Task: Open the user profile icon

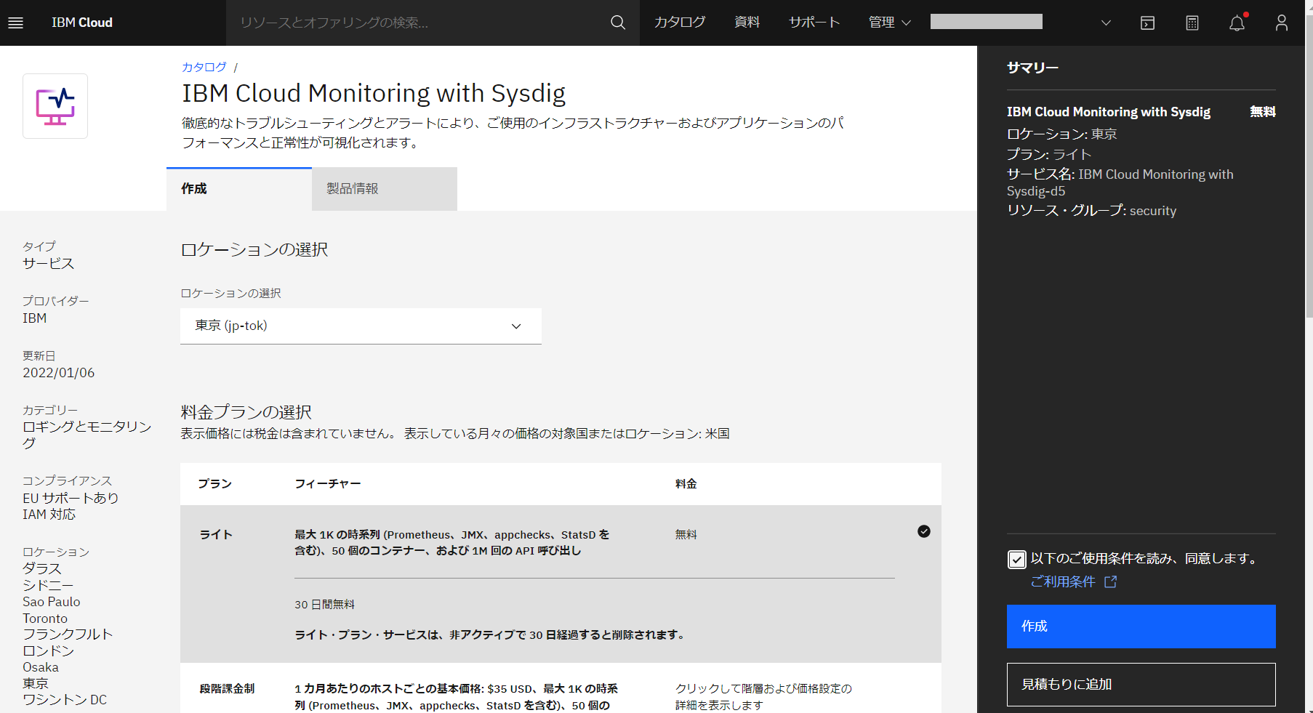Action: 1282,23
